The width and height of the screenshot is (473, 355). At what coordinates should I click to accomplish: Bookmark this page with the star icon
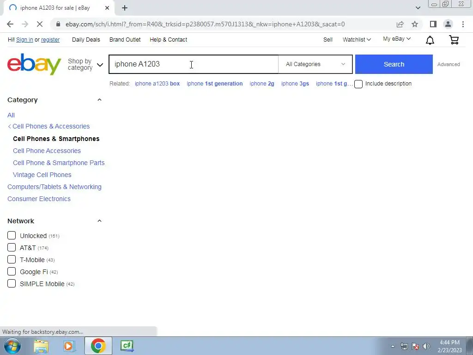415,24
